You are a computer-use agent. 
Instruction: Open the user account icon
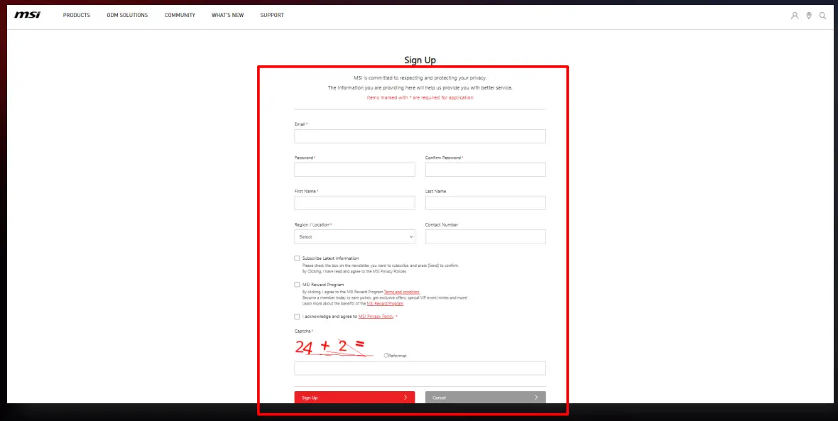[x=795, y=16]
